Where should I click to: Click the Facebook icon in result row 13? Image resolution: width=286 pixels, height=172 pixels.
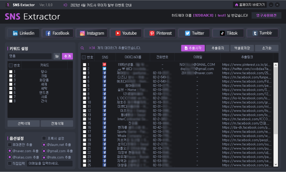[x=104, y=115]
